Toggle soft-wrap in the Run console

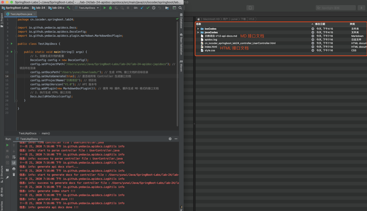[x=14, y=157]
